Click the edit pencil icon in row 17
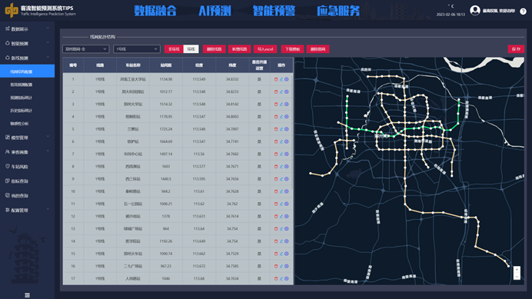The height and width of the screenshot is (299, 532). click(x=281, y=279)
